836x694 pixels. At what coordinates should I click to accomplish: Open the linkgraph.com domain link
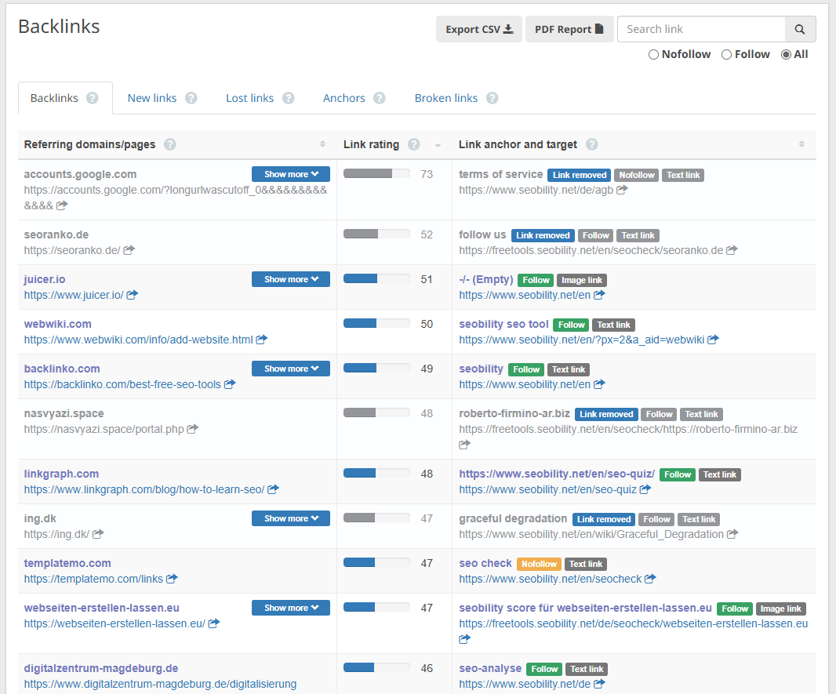(61, 474)
